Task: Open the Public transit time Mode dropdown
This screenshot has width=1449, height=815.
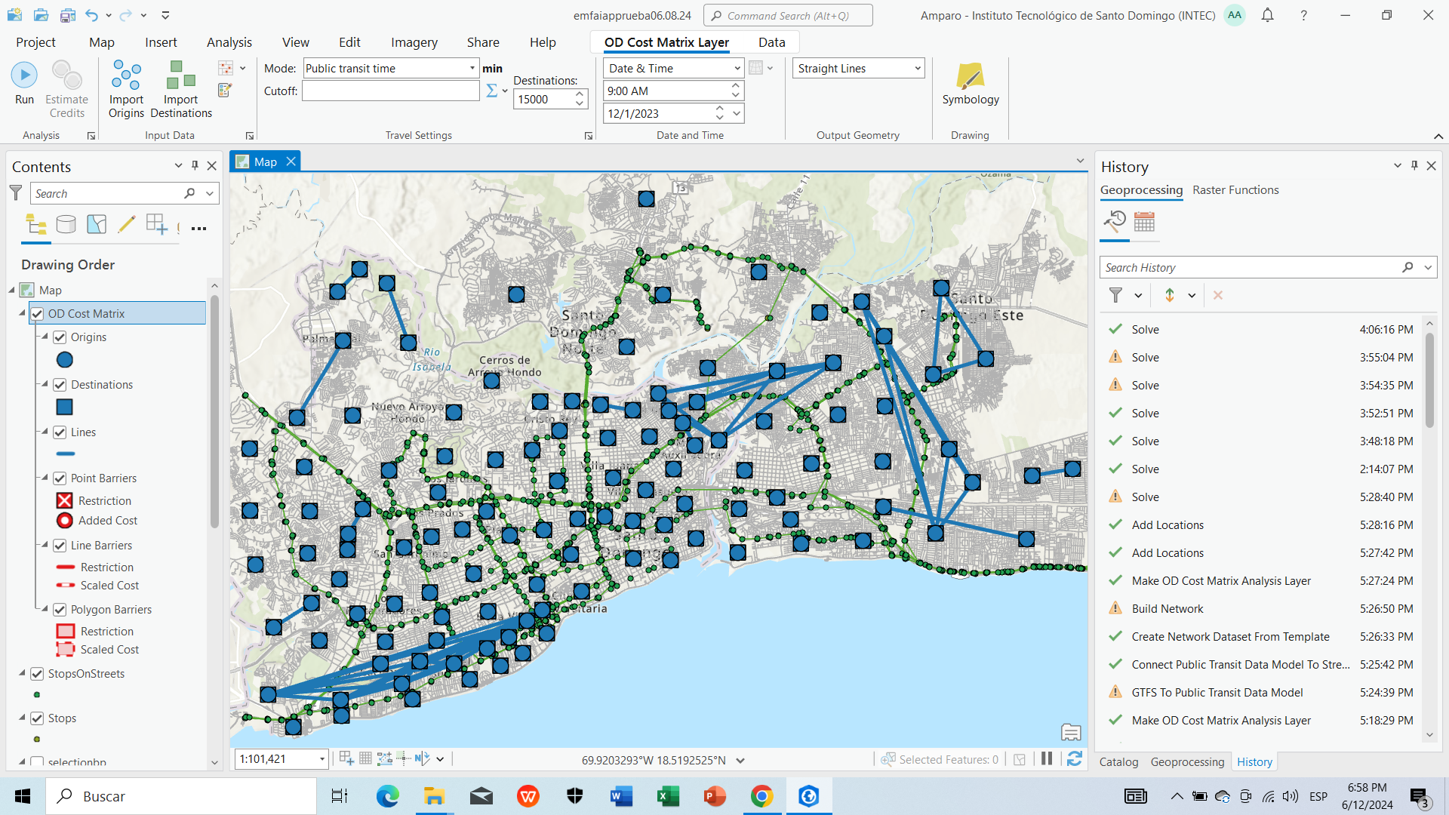Action: (x=473, y=68)
